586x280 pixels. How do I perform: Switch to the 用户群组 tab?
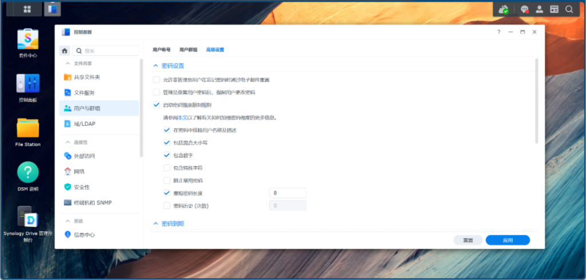pos(188,50)
